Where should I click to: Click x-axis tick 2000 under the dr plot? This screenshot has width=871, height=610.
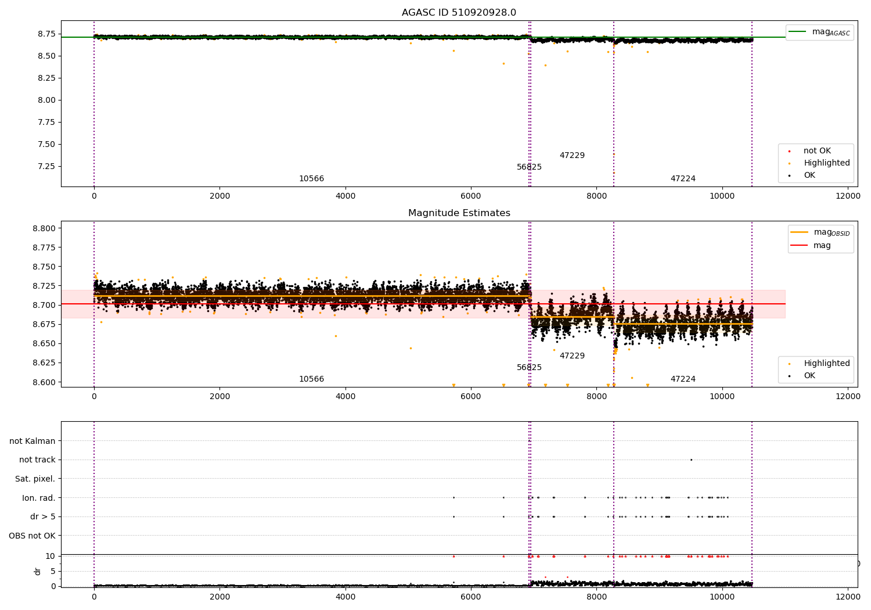pos(219,596)
